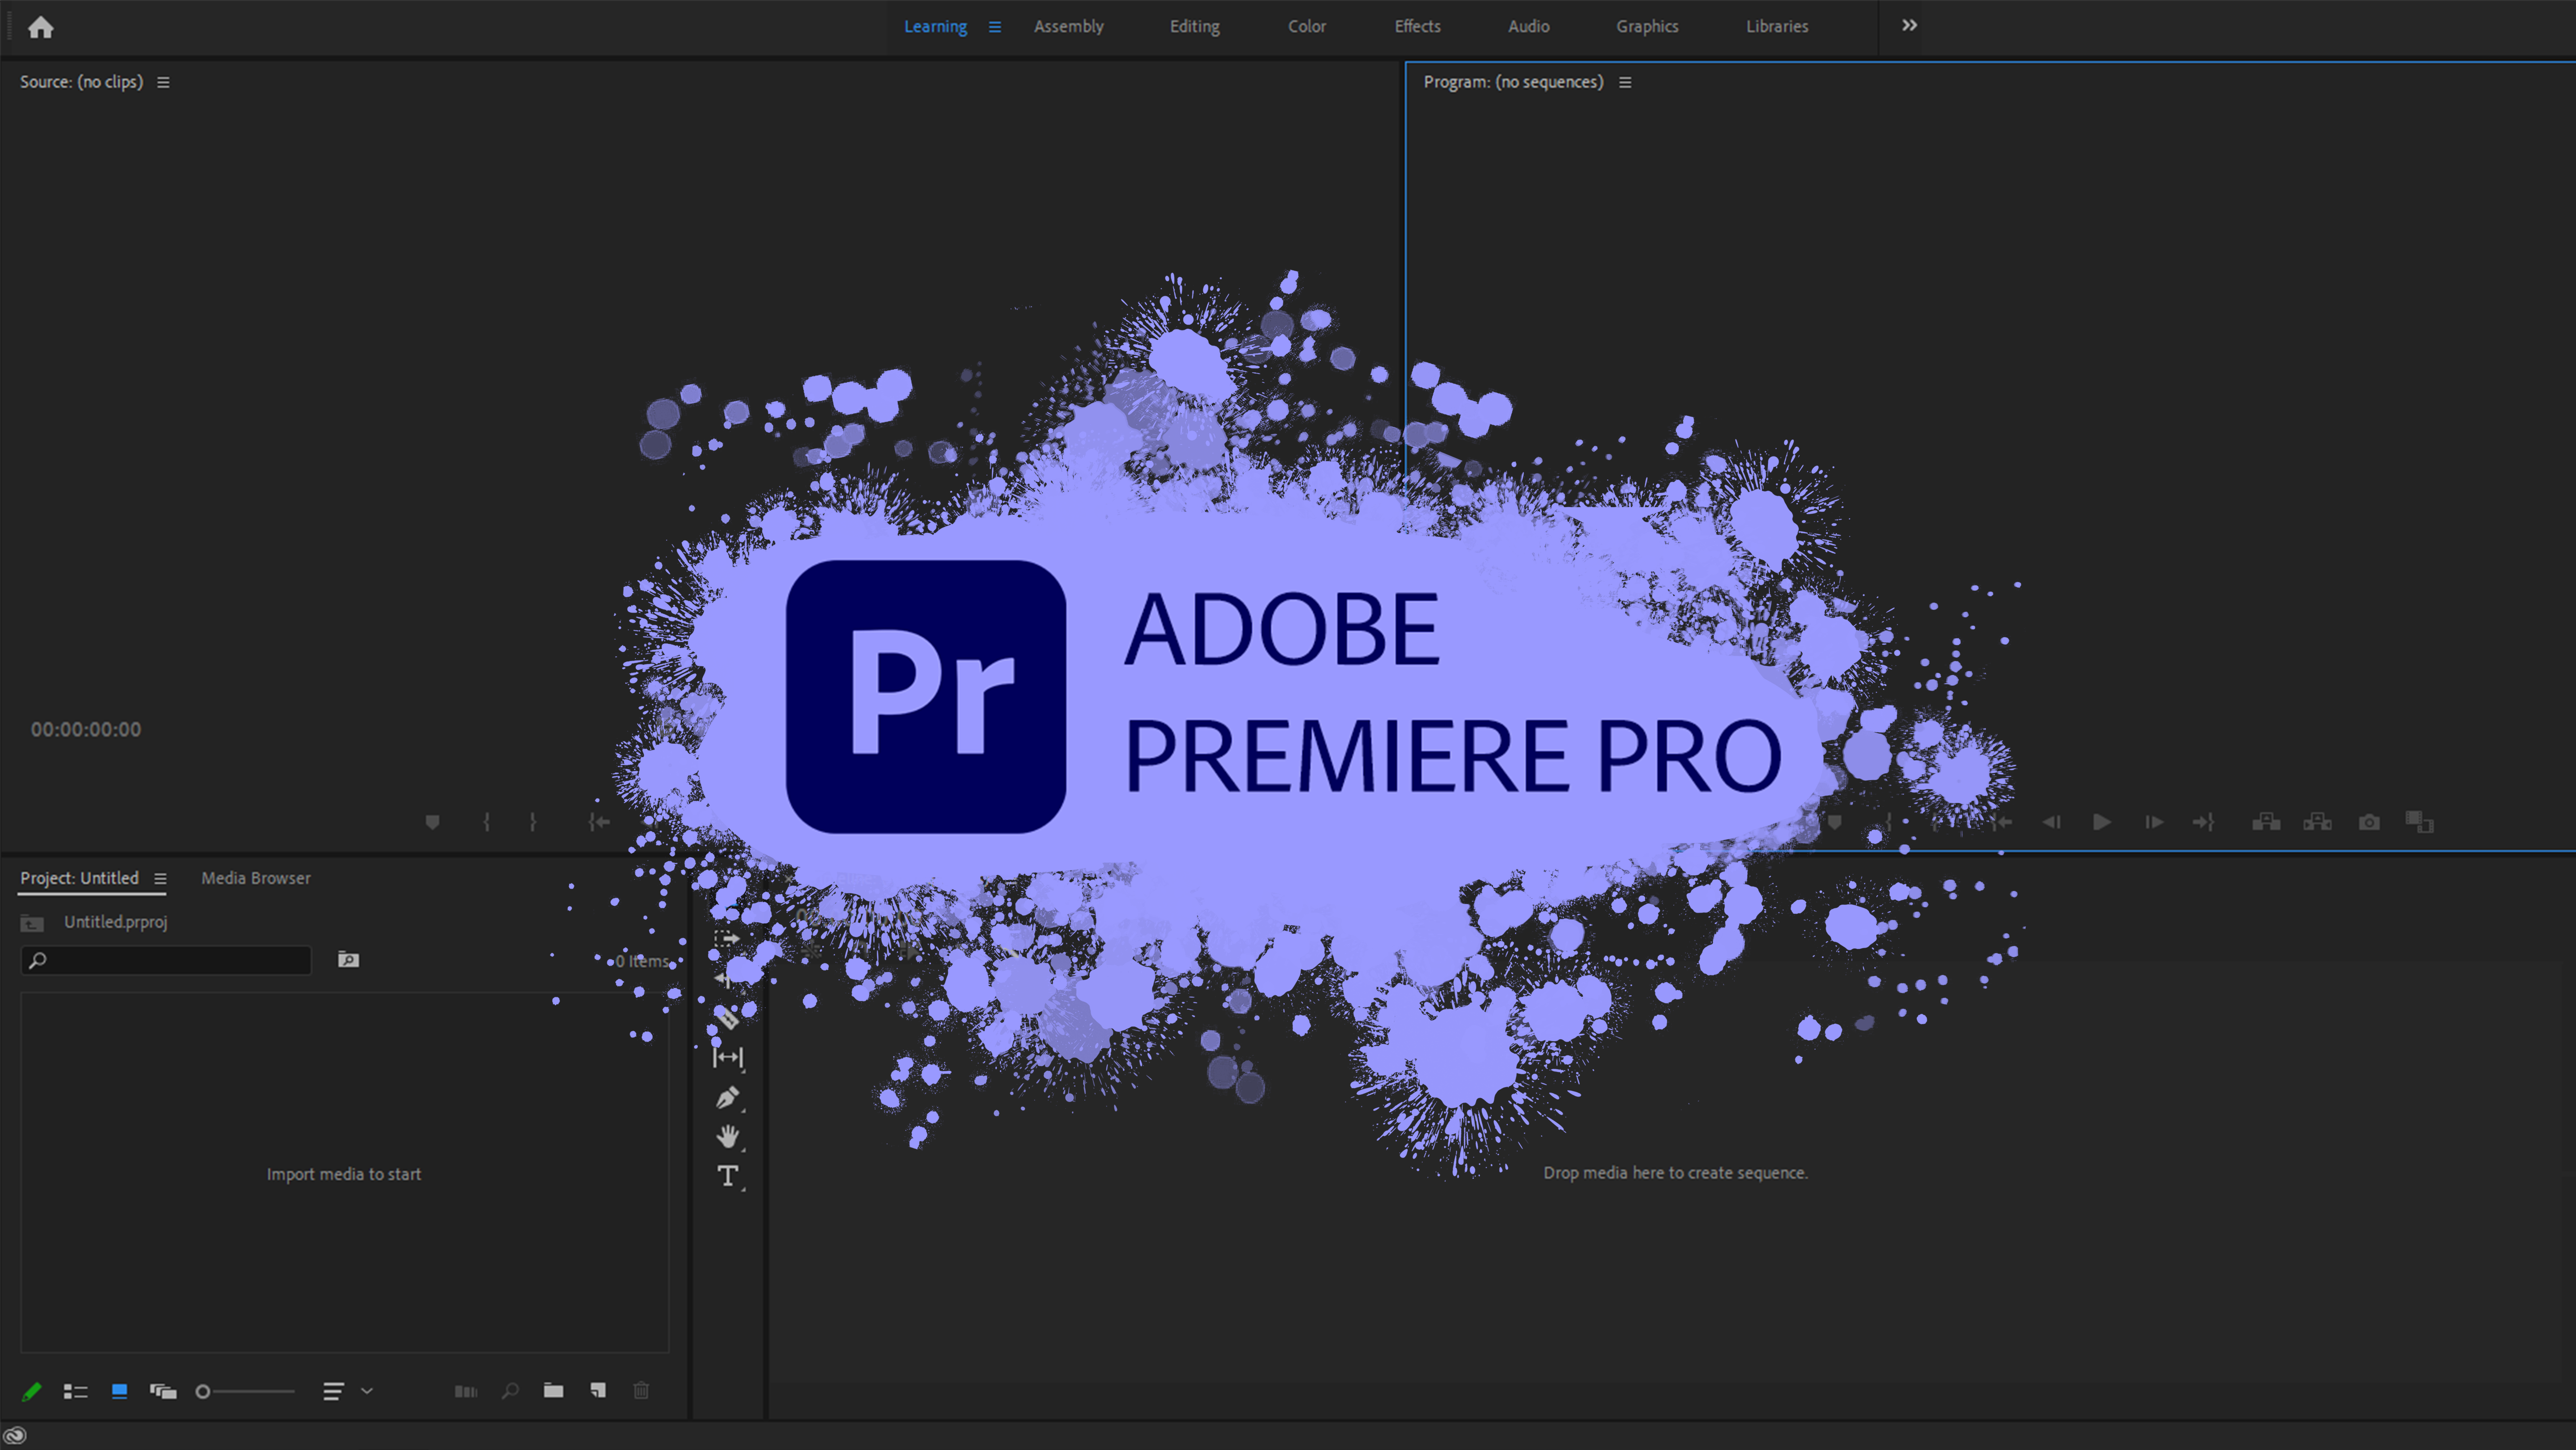Click the New Item icon

point(598,1390)
